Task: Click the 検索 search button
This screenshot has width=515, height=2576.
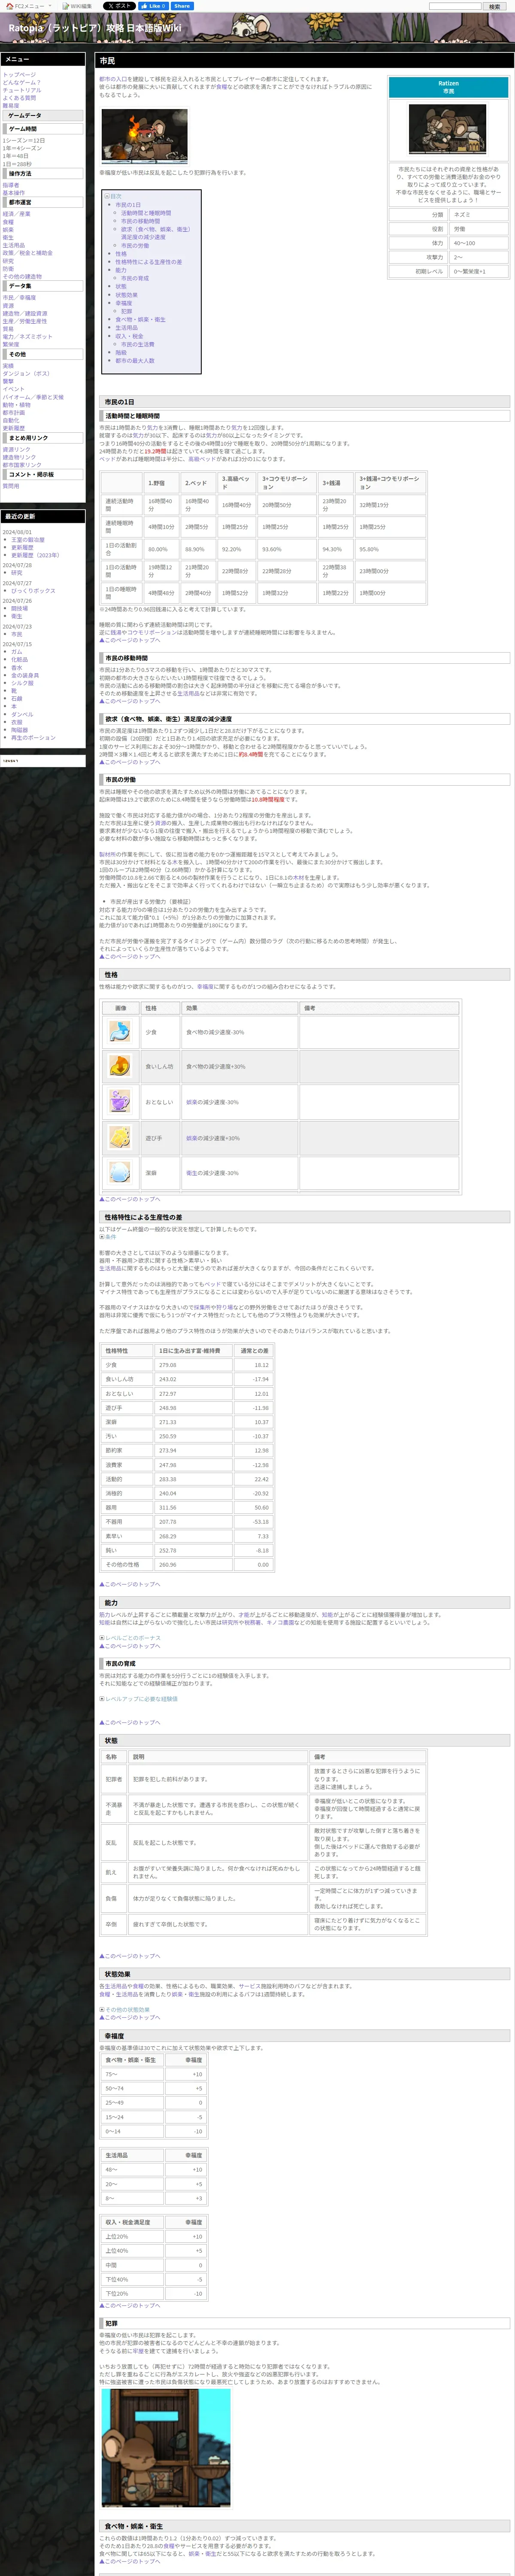Action: coord(494,6)
